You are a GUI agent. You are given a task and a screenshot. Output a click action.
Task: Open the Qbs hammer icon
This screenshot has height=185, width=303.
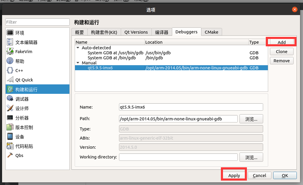pyautogui.click(x=10, y=155)
